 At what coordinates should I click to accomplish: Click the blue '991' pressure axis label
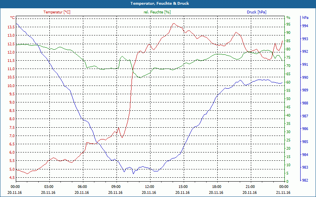pyautogui.click(x=305, y=65)
